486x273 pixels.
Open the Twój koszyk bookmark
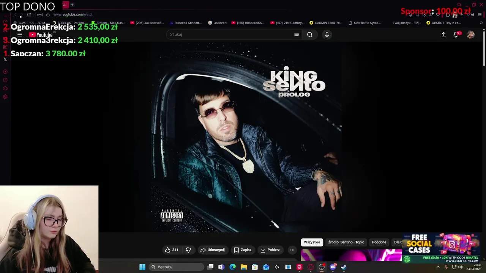[407, 23]
